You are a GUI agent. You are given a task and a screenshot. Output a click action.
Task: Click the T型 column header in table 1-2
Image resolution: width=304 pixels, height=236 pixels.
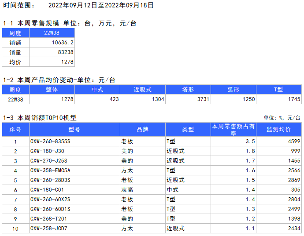(279, 90)
